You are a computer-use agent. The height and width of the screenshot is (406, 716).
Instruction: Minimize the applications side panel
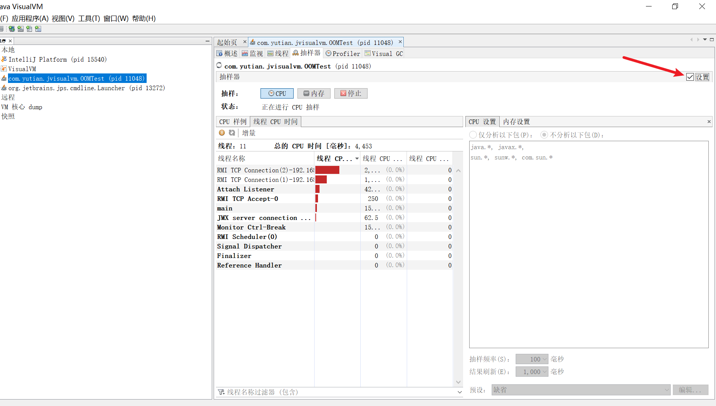point(207,41)
